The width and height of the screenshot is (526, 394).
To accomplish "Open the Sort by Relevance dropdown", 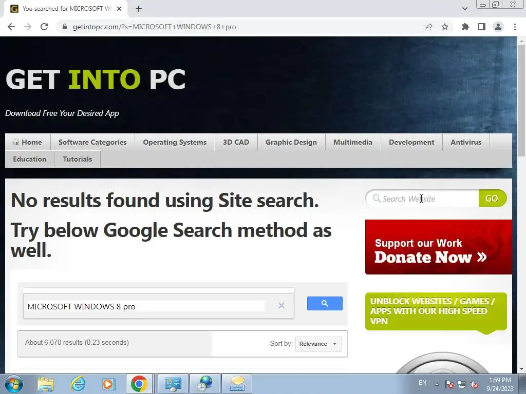I will coord(318,344).
